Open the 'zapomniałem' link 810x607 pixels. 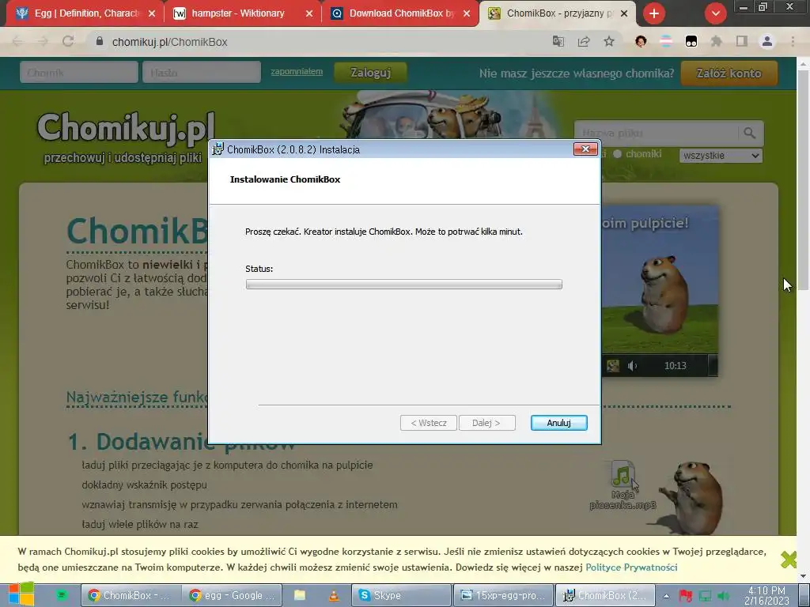[x=297, y=71]
